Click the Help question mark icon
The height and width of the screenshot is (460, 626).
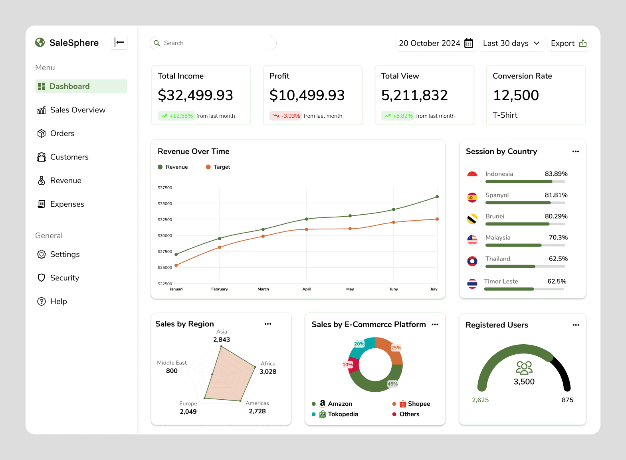pyautogui.click(x=42, y=301)
